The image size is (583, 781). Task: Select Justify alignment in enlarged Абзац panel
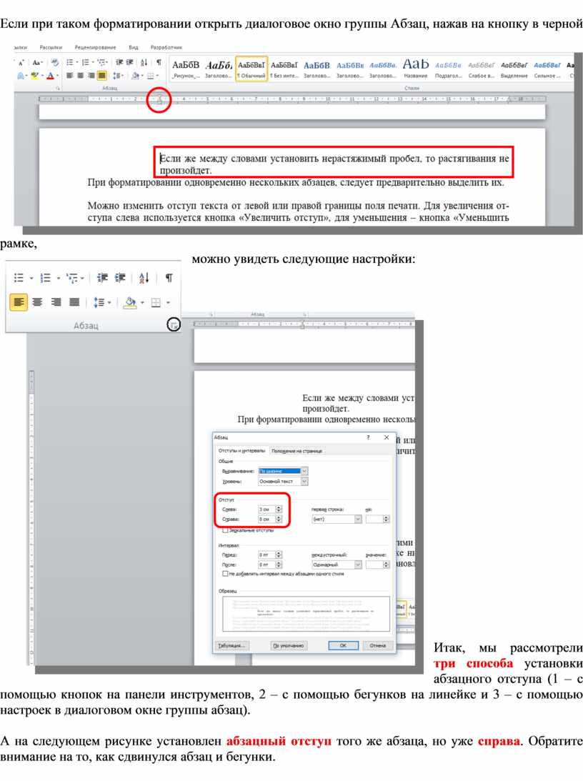click(x=74, y=302)
